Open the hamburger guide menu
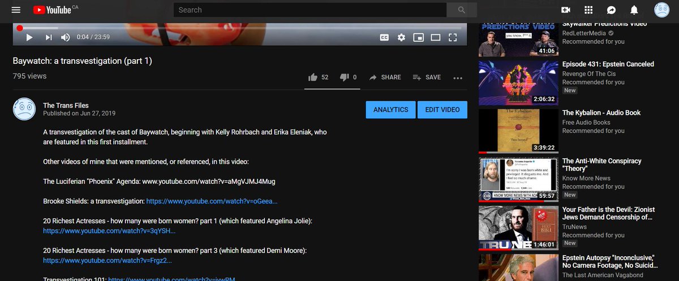Viewport: 679px width, 281px height. [x=16, y=10]
